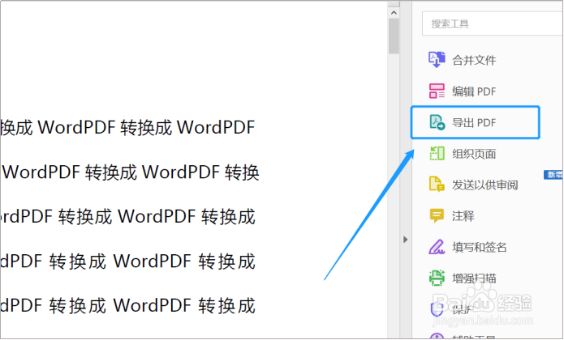Screen dimensions: 564x340
Task: Select the 导出 PDF tool label
Action: coord(474,123)
